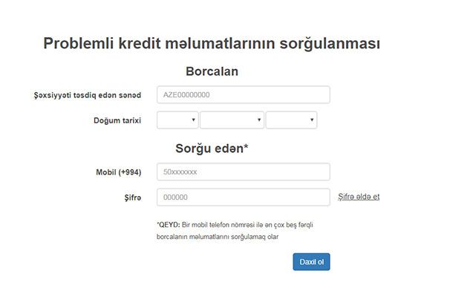Click the arrow on the last date selector
Viewport: 473px width, 297px height.
(312, 120)
